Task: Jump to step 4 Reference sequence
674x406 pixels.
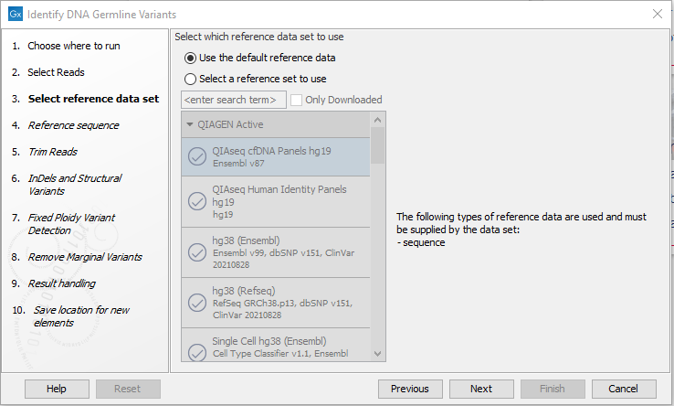Action: pos(73,125)
